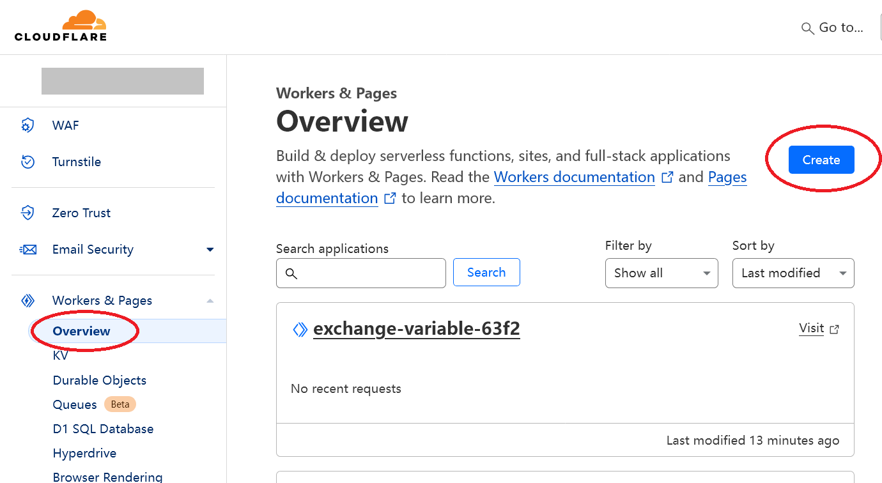Open the Pages documentation link
The width and height of the screenshot is (882, 483).
click(x=511, y=187)
